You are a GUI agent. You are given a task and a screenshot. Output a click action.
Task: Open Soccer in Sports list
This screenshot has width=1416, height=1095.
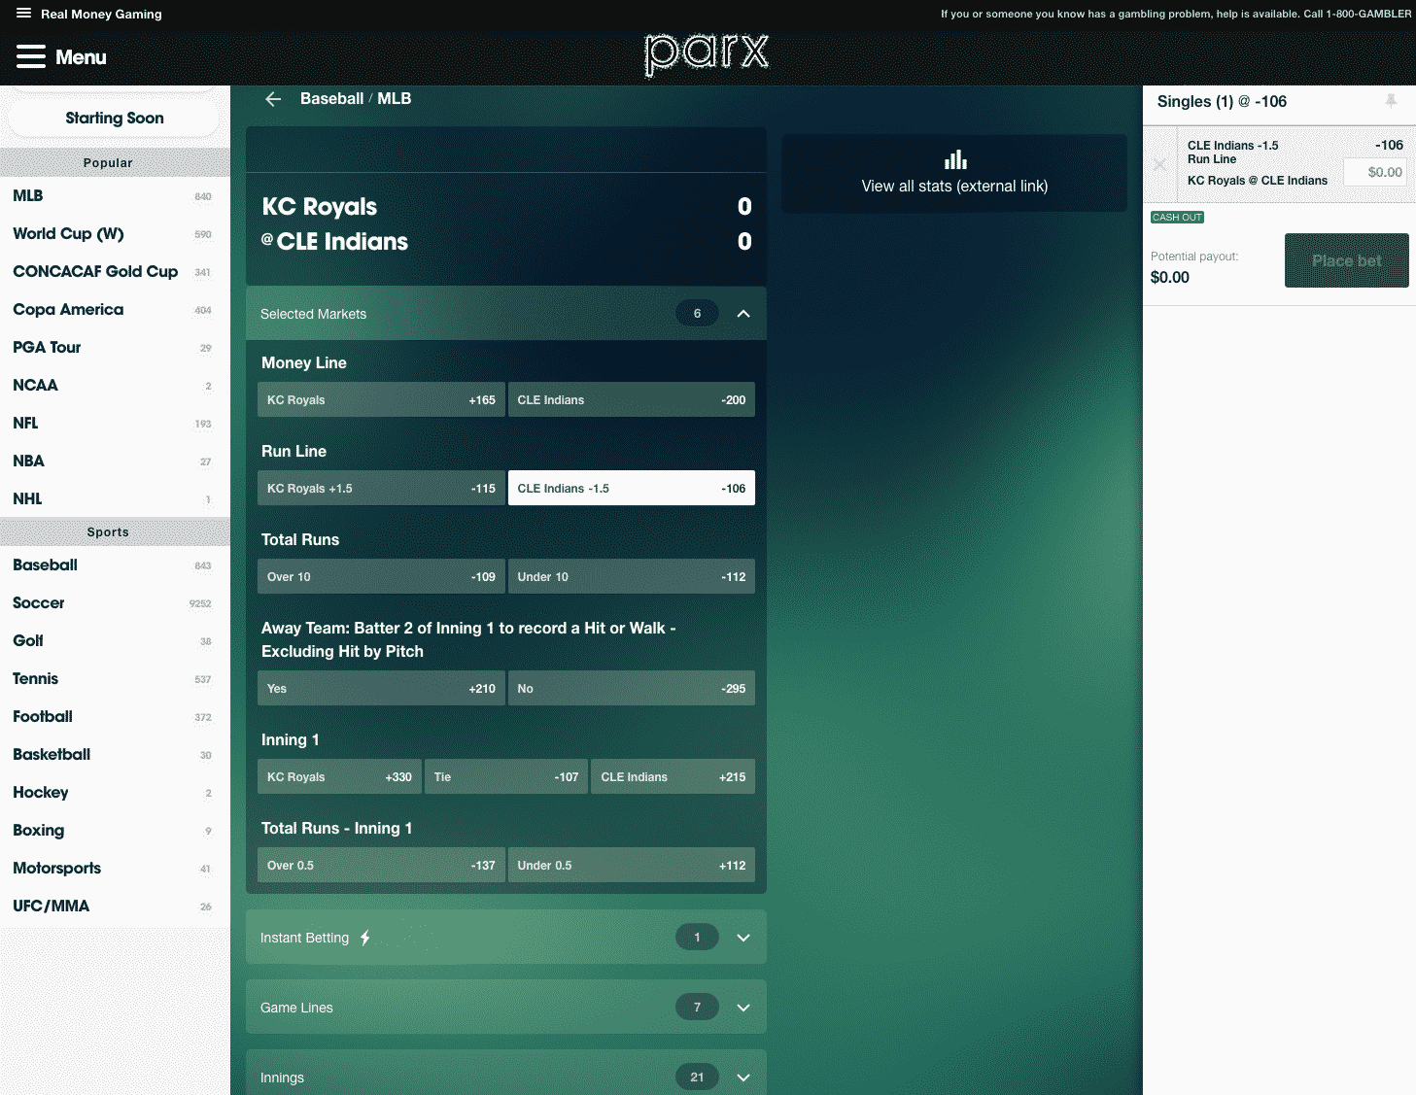(x=115, y=603)
